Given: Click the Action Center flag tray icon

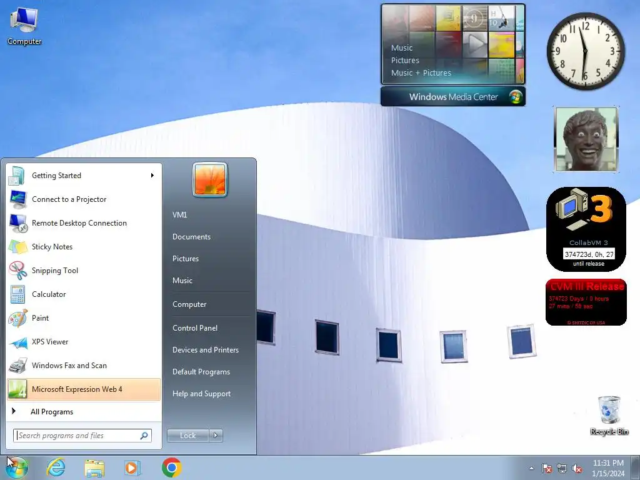Looking at the screenshot, I should pos(547,468).
